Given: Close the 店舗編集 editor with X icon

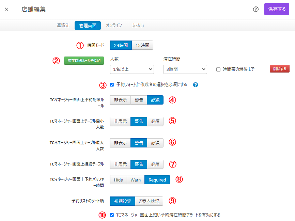Looking at the screenshot, I should coord(6,9).
